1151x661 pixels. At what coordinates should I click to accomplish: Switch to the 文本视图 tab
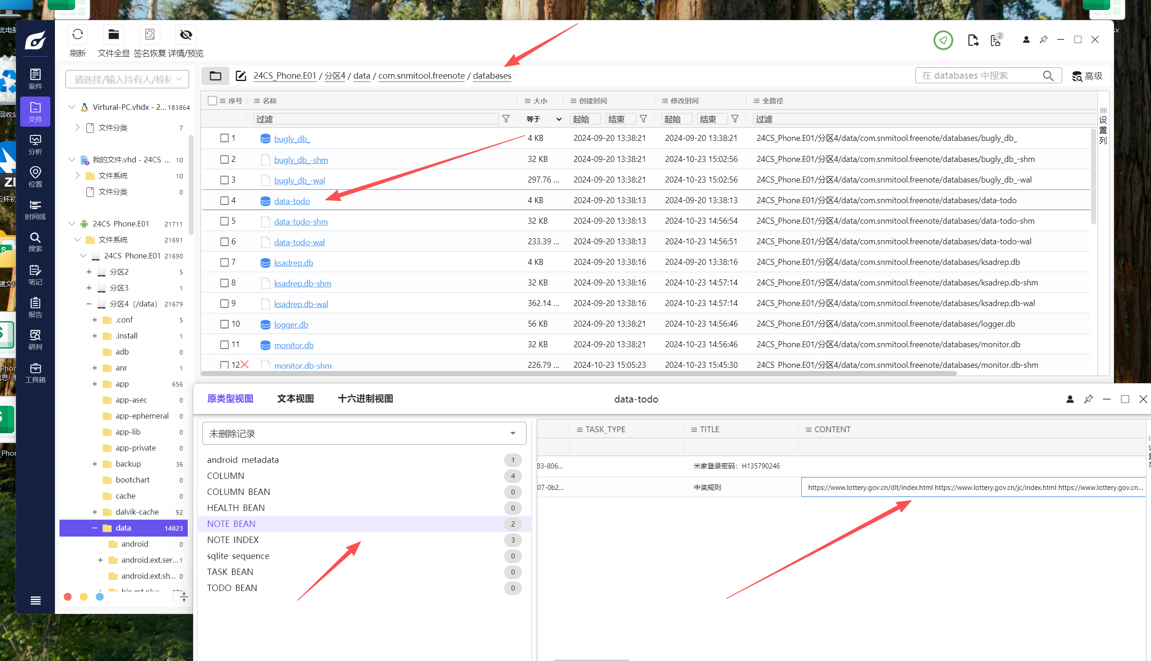(x=295, y=398)
